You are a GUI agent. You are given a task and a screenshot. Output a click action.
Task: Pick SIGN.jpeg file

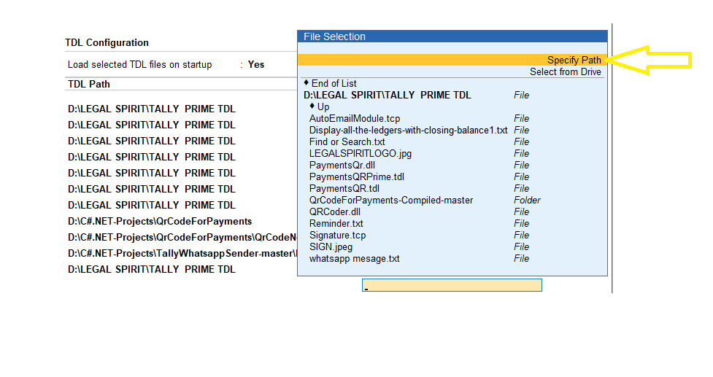point(331,247)
